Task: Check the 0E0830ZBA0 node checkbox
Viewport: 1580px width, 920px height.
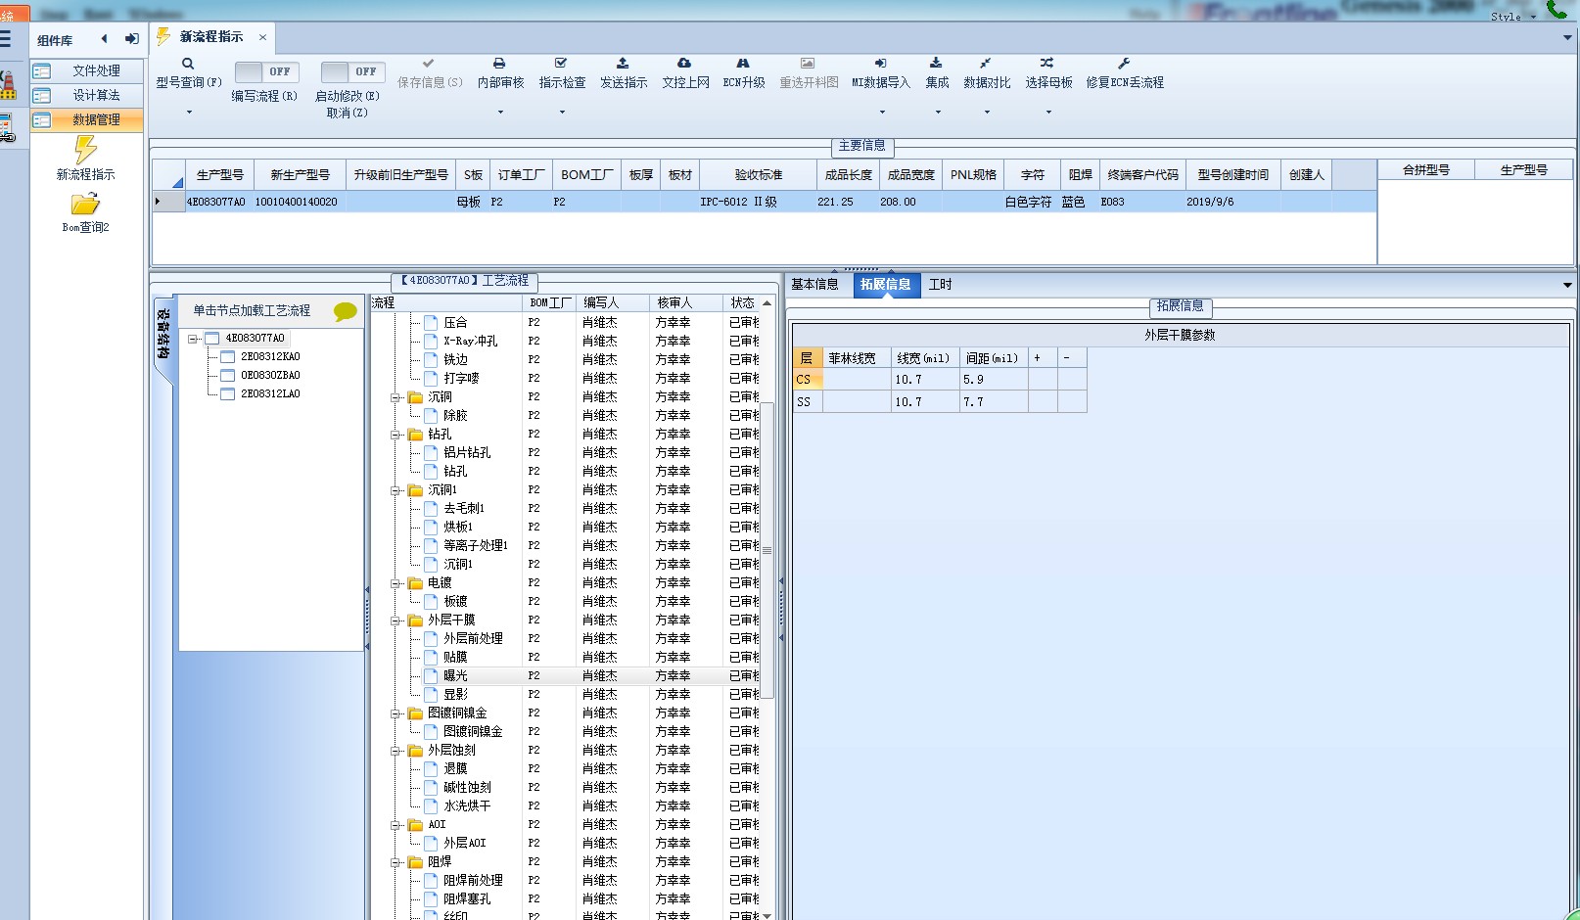Action: (227, 376)
